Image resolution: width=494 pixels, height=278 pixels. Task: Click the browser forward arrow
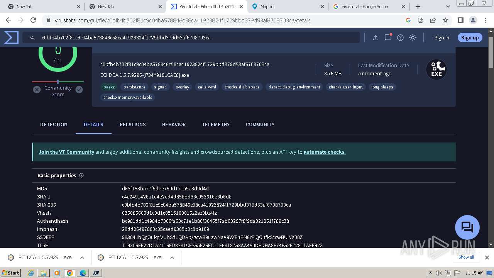pyautogui.click(x=21, y=20)
